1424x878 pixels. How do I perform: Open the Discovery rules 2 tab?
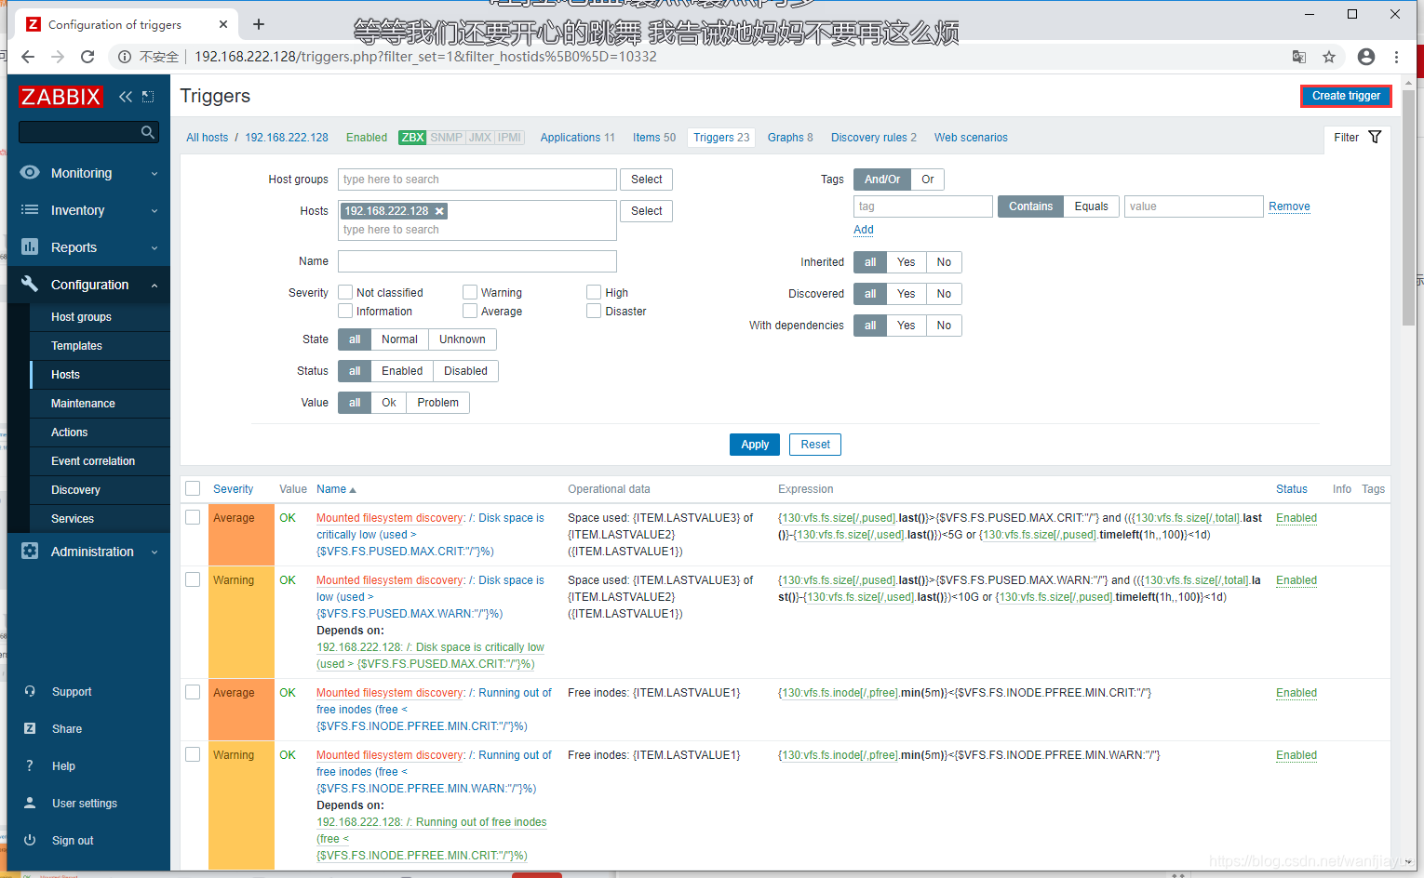(873, 138)
